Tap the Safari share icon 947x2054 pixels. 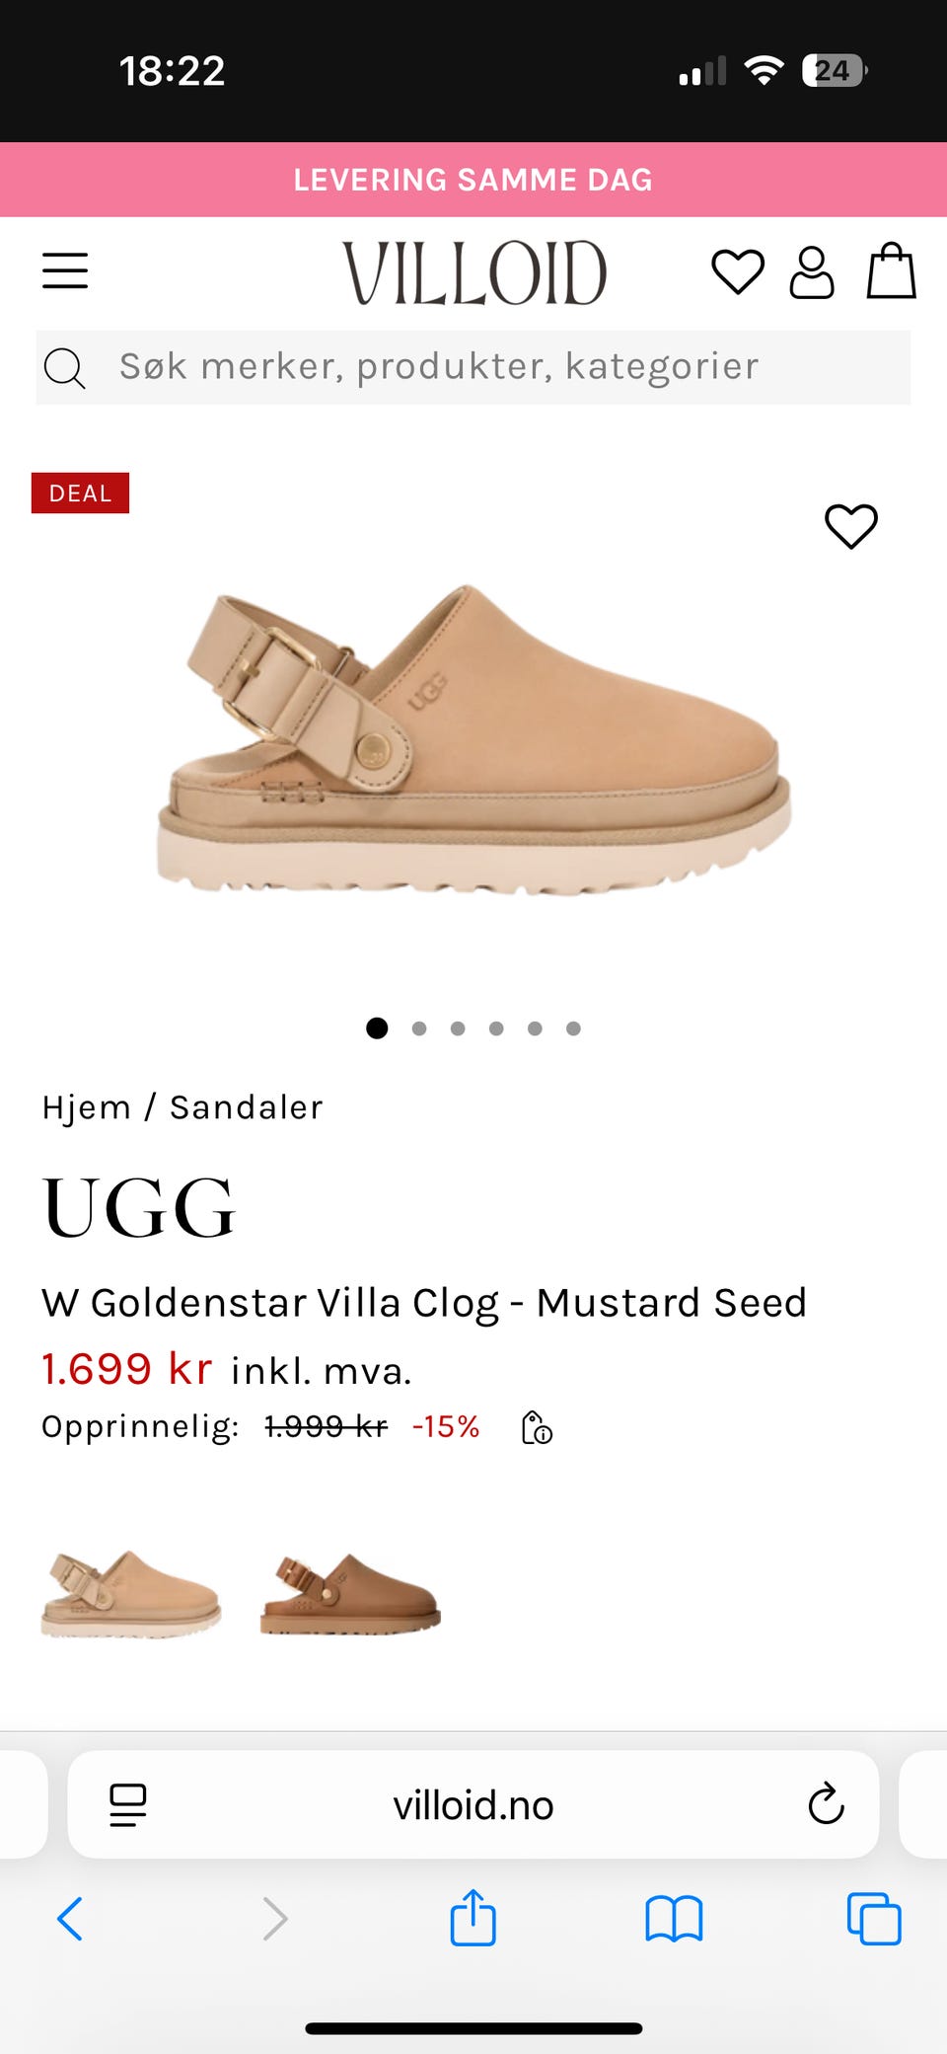coord(473,1918)
